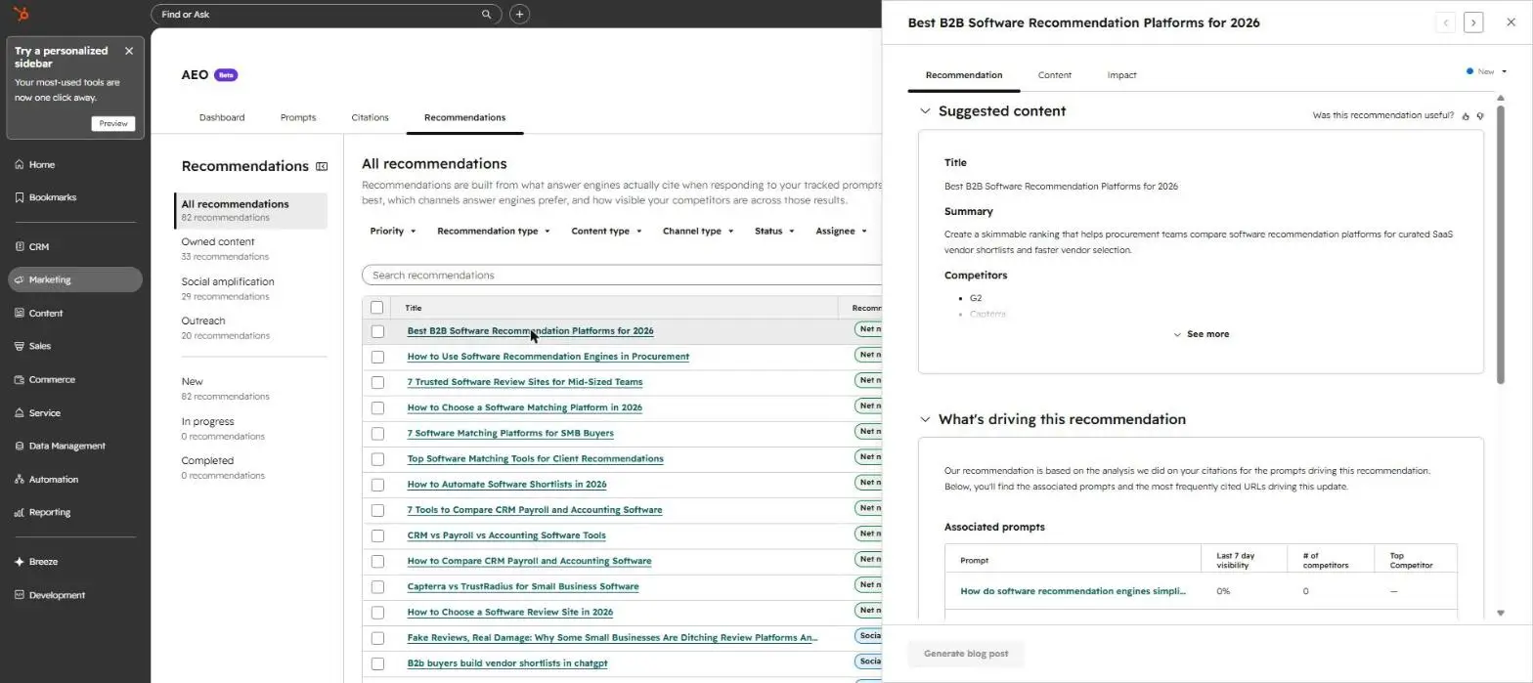Check the 7 Trusted Software Review Sites row
Image resolution: width=1533 pixels, height=683 pixels.
[377, 382]
